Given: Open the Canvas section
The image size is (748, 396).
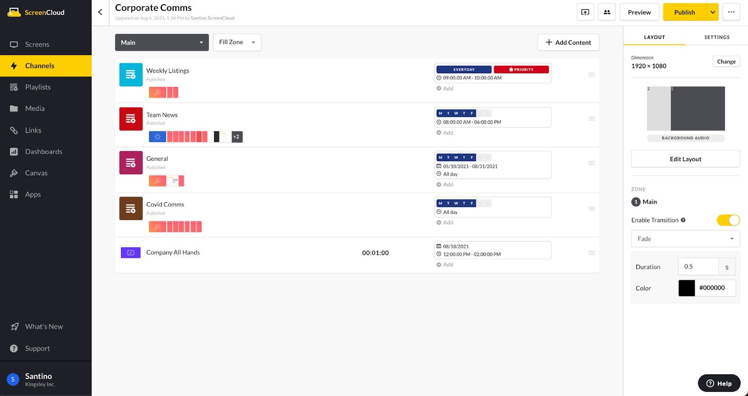Looking at the screenshot, I should [x=46, y=173].
